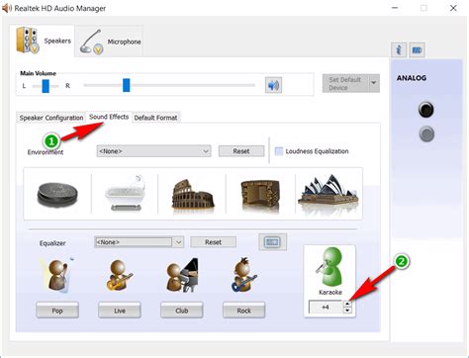Viewport: 469px width, 358px height.
Task: Choose the Colosseum arena environment icon
Action: coord(193,195)
